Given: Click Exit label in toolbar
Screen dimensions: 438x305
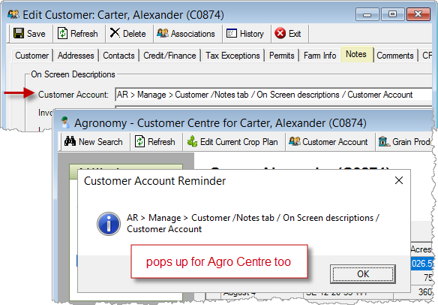Looking at the screenshot, I should pos(295,34).
